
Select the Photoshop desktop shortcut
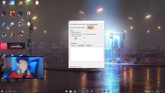pos(29,55)
